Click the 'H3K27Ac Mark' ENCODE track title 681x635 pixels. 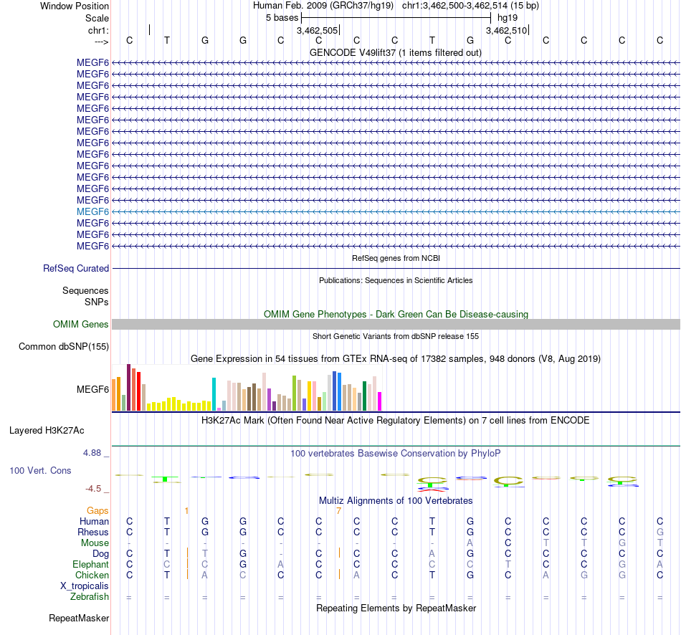pos(396,421)
